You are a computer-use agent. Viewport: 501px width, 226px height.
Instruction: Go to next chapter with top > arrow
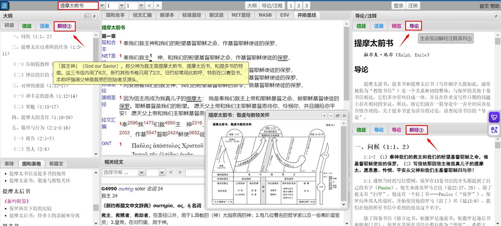(x=157, y=5)
